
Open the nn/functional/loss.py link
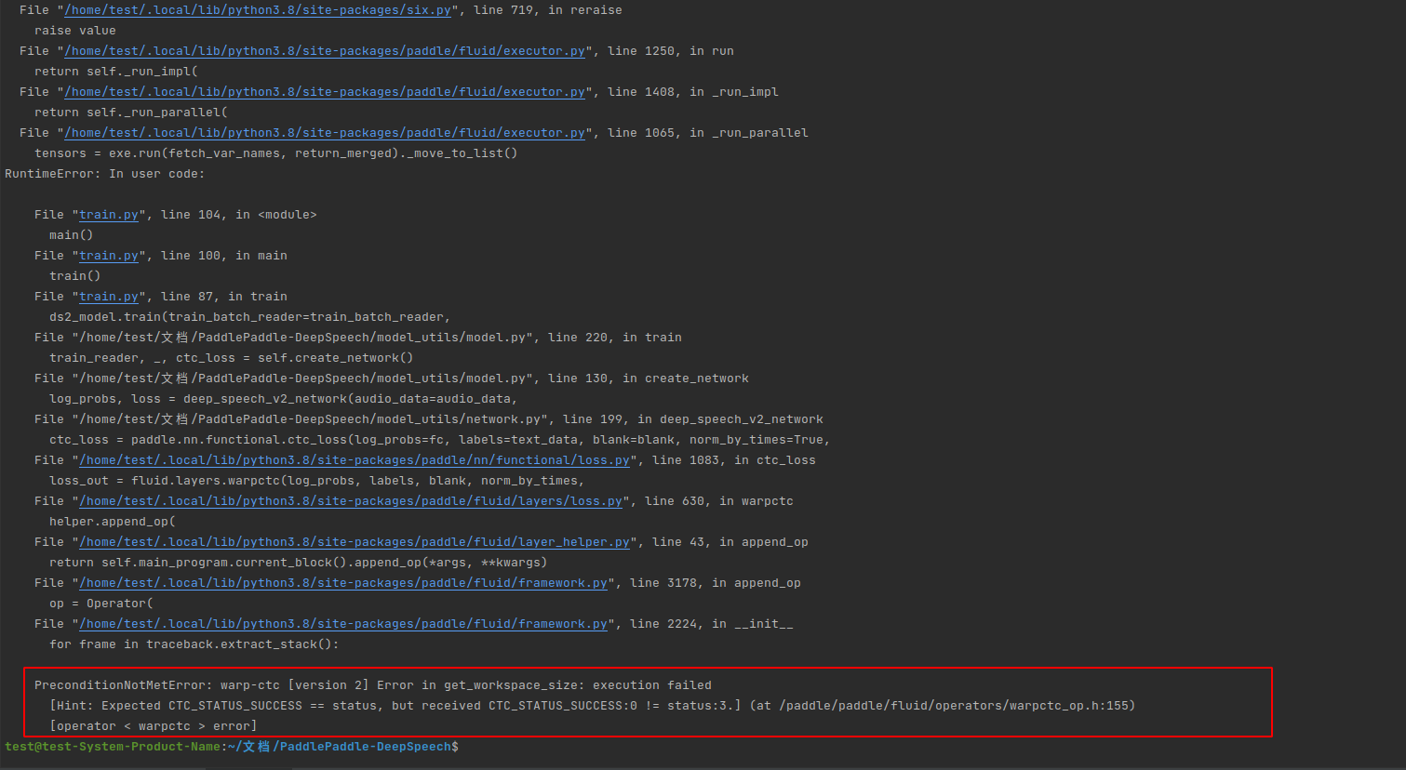[x=352, y=459]
